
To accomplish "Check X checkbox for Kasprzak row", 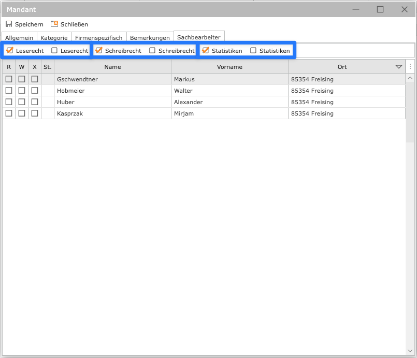I will [x=35, y=113].
